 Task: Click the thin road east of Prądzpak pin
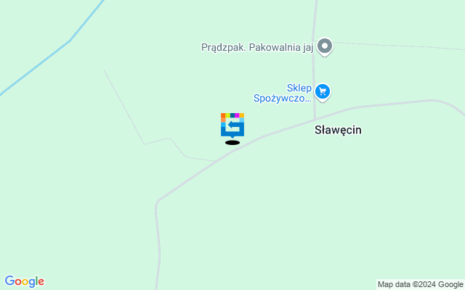397,46
